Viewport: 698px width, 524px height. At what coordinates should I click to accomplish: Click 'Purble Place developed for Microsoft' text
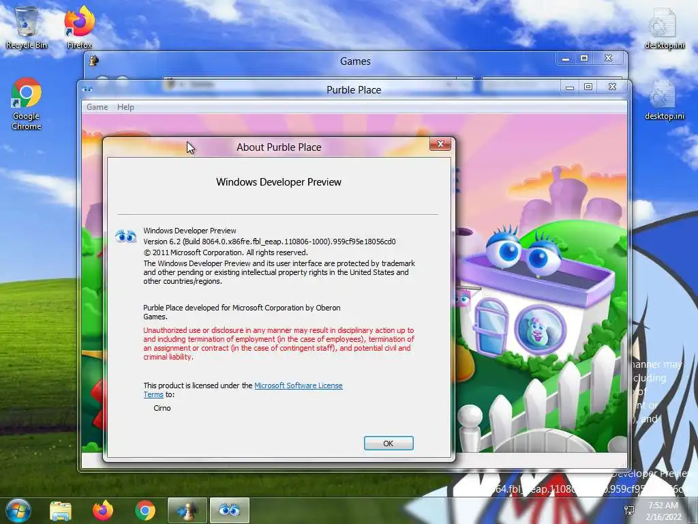tap(242, 312)
